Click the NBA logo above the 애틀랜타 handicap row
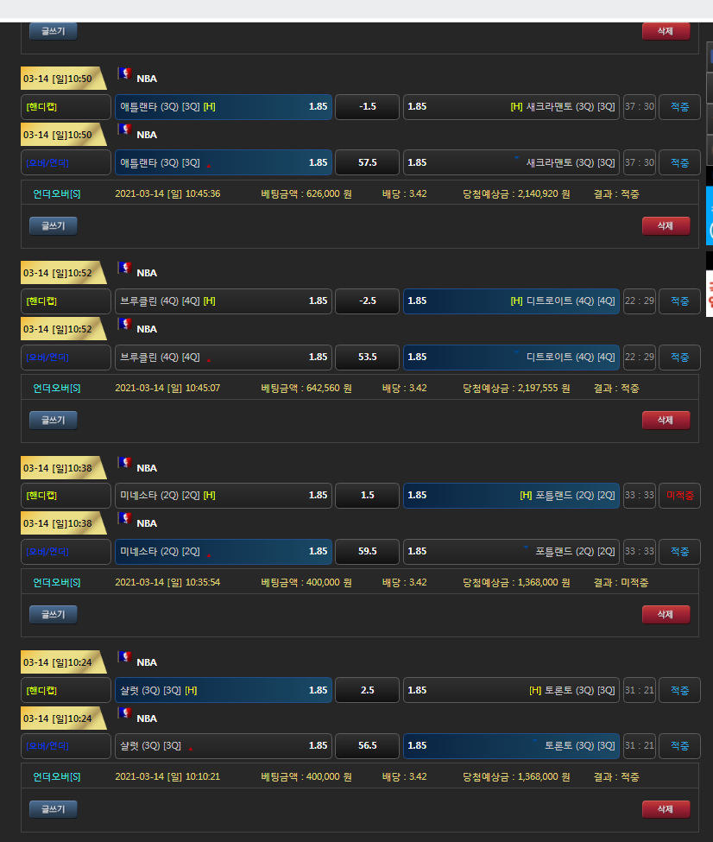 [x=125, y=74]
